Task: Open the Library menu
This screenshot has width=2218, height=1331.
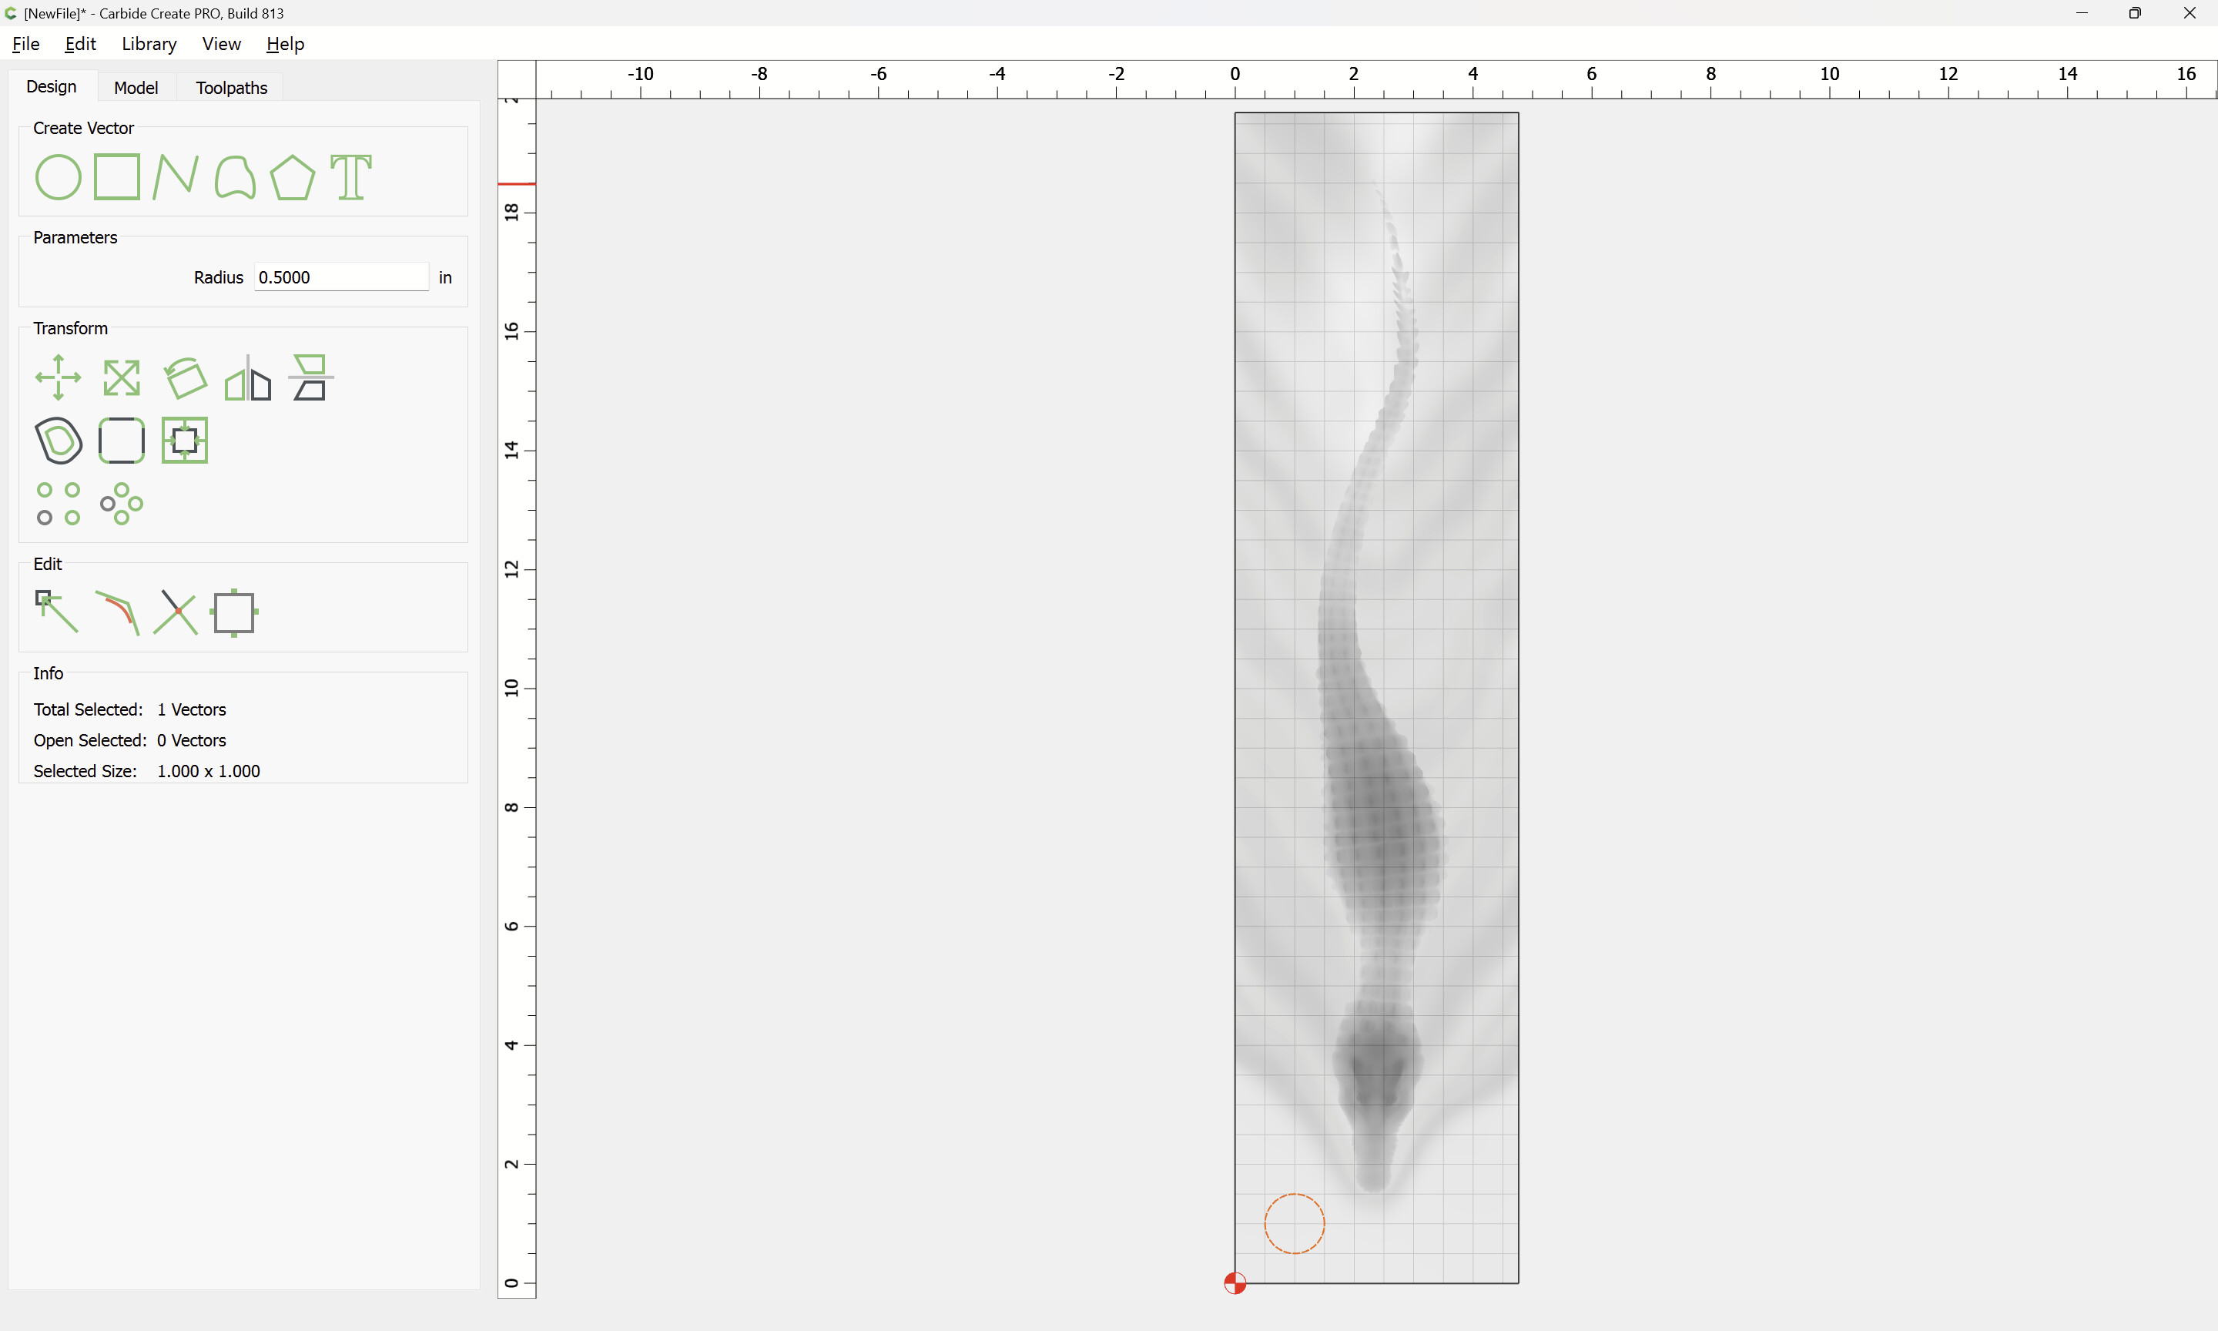Action: [149, 44]
